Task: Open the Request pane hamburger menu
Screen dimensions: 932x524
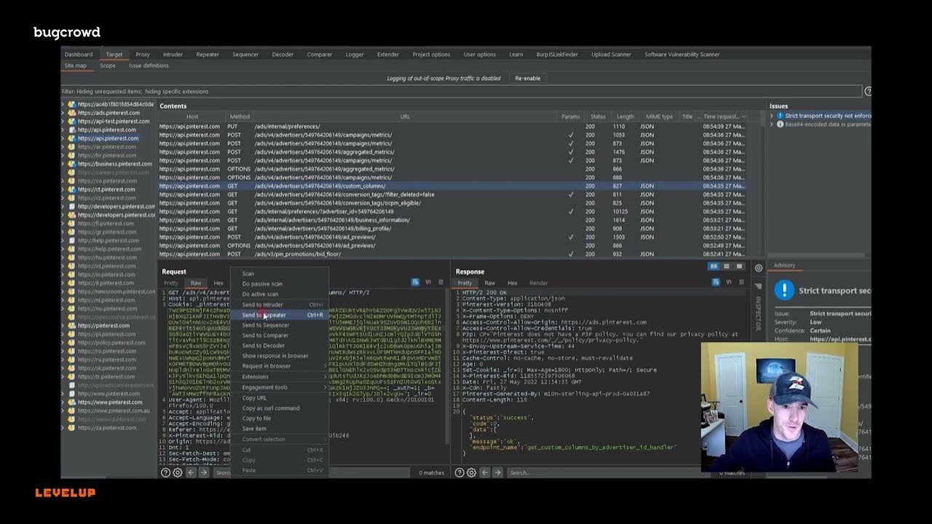Action: (441, 282)
